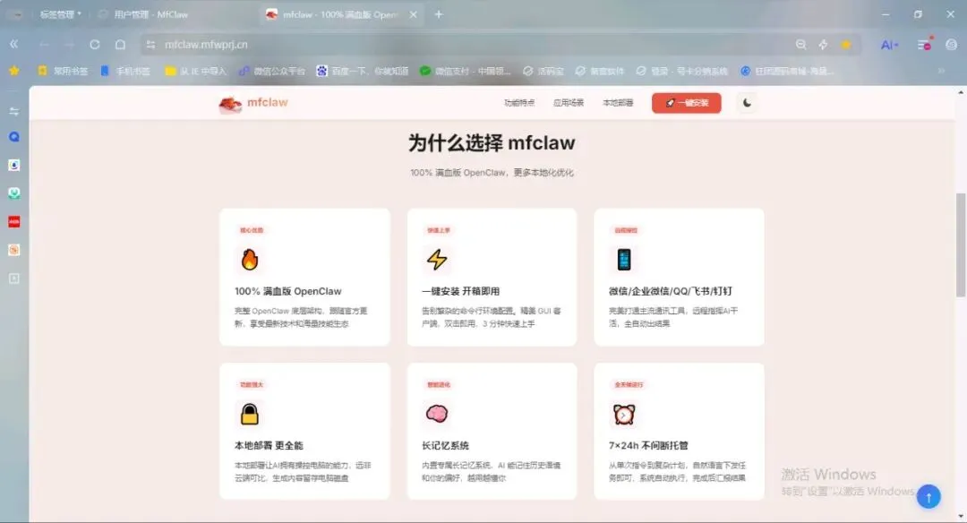967x523 pixels.
Task: Click the 7×24h 不间断托管 card title
Action: pyautogui.click(x=648, y=445)
